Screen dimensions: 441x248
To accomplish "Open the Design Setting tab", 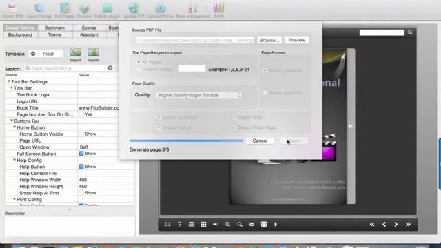I will point(20,28).
